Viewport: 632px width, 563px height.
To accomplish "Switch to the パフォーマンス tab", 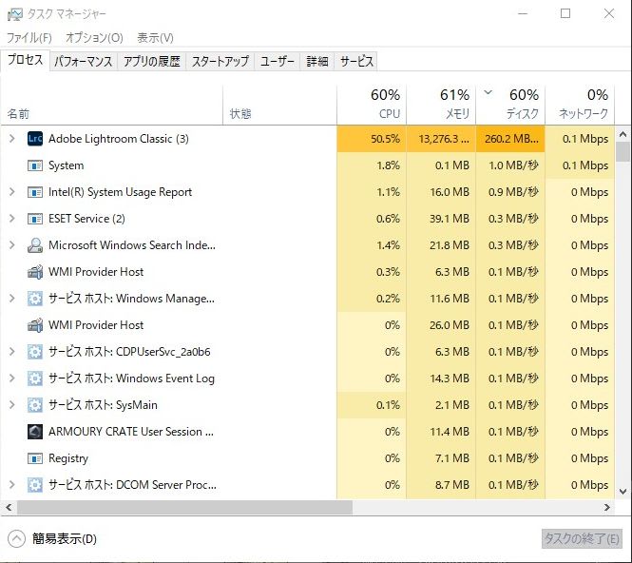I will click(83, 61).
